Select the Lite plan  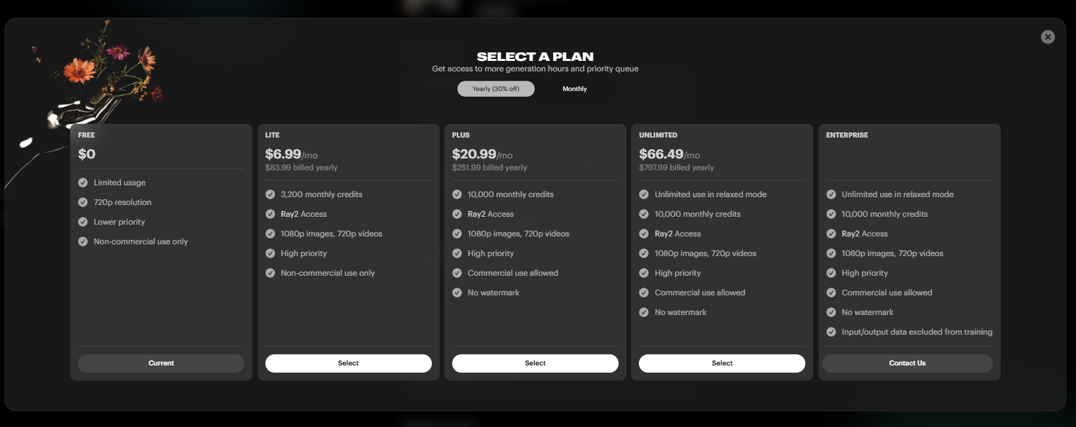pos(348,363)
